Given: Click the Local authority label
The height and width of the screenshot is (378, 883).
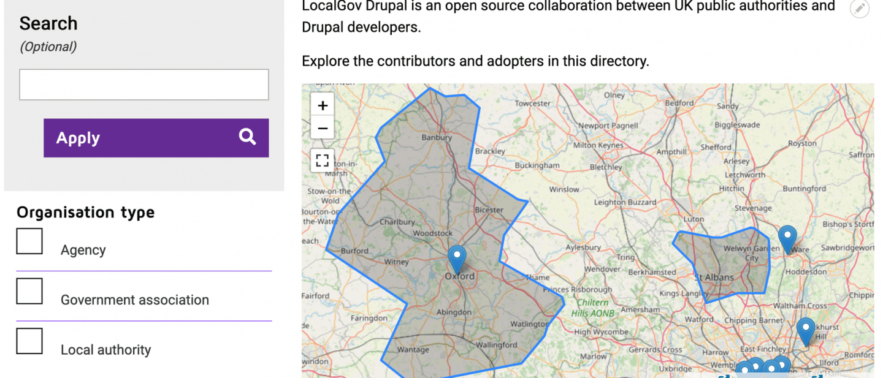Looking at the screenshot, I should point(105,350).
